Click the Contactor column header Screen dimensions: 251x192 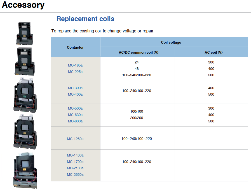click(x=75, y=47)
